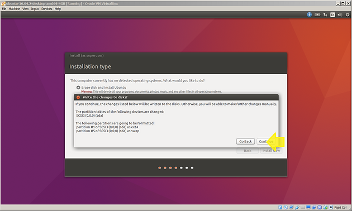Screen dimensions: 352x211
Task: Click the overlapping windows video capture icon
Action: point(314,208)
